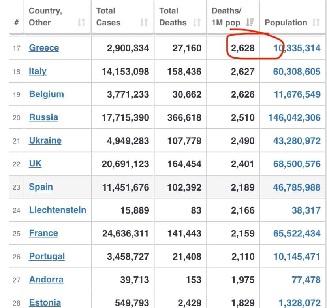Sort by Country column sort icon

coord(81,23)
